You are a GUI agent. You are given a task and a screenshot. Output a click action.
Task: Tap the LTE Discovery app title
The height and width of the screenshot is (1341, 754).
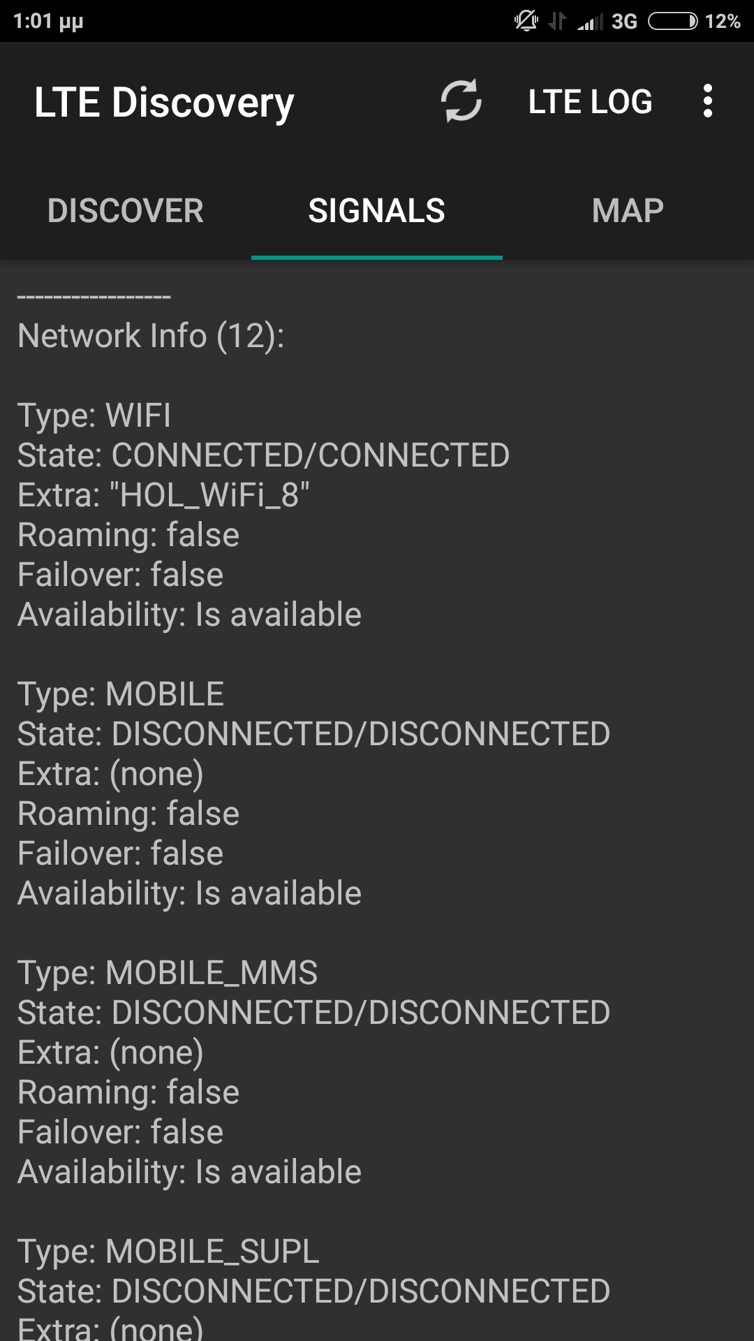[164, 103]
